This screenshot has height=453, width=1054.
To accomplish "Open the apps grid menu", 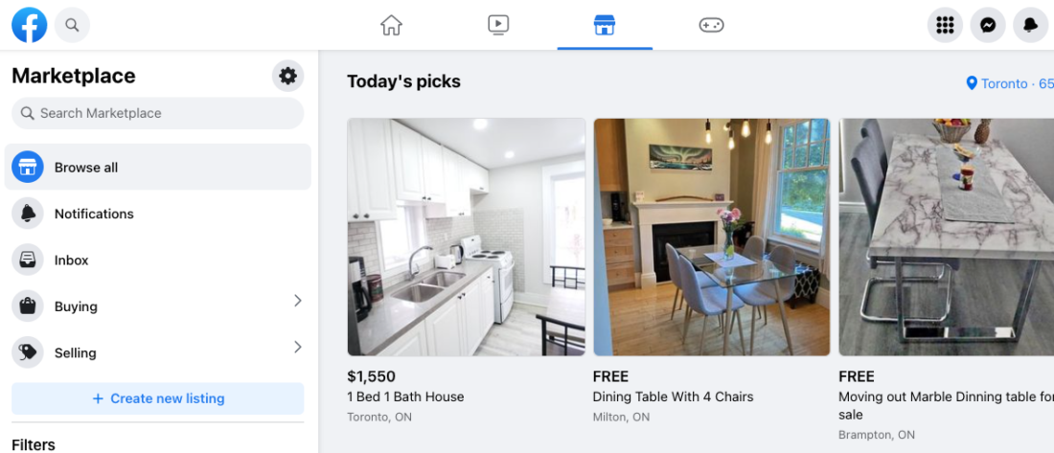I will point(945,25).
